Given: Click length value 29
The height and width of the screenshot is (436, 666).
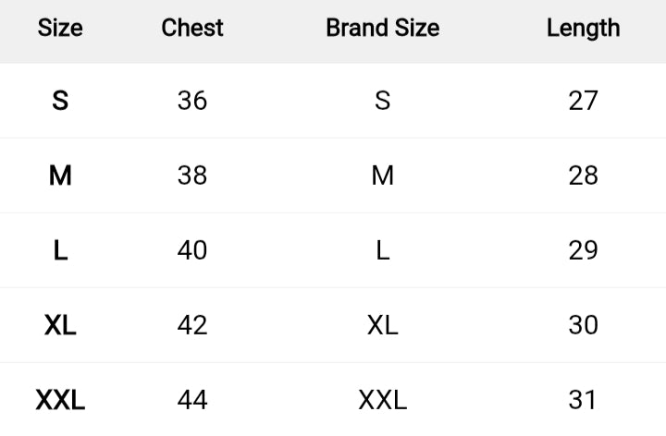Looking at the screenshot, I should click(x=583, y=249).
